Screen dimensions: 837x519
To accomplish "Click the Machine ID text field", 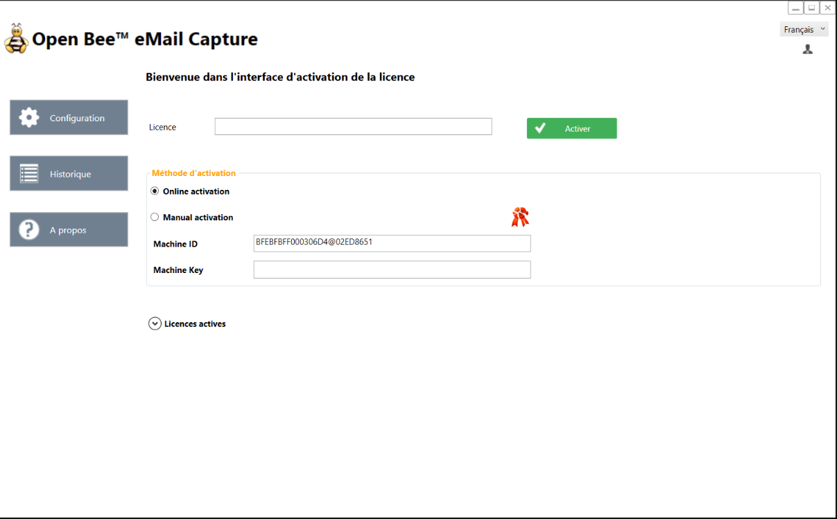I will pos(392,243).
